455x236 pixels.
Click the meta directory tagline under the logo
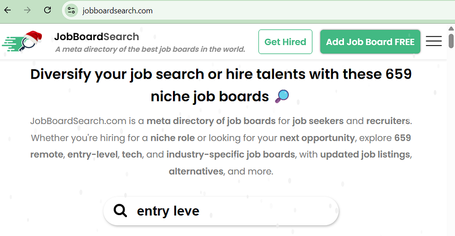[150, 49]
